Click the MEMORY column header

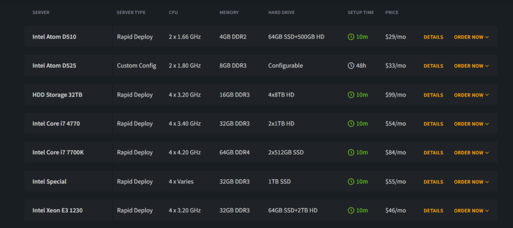tap(229, 12)
